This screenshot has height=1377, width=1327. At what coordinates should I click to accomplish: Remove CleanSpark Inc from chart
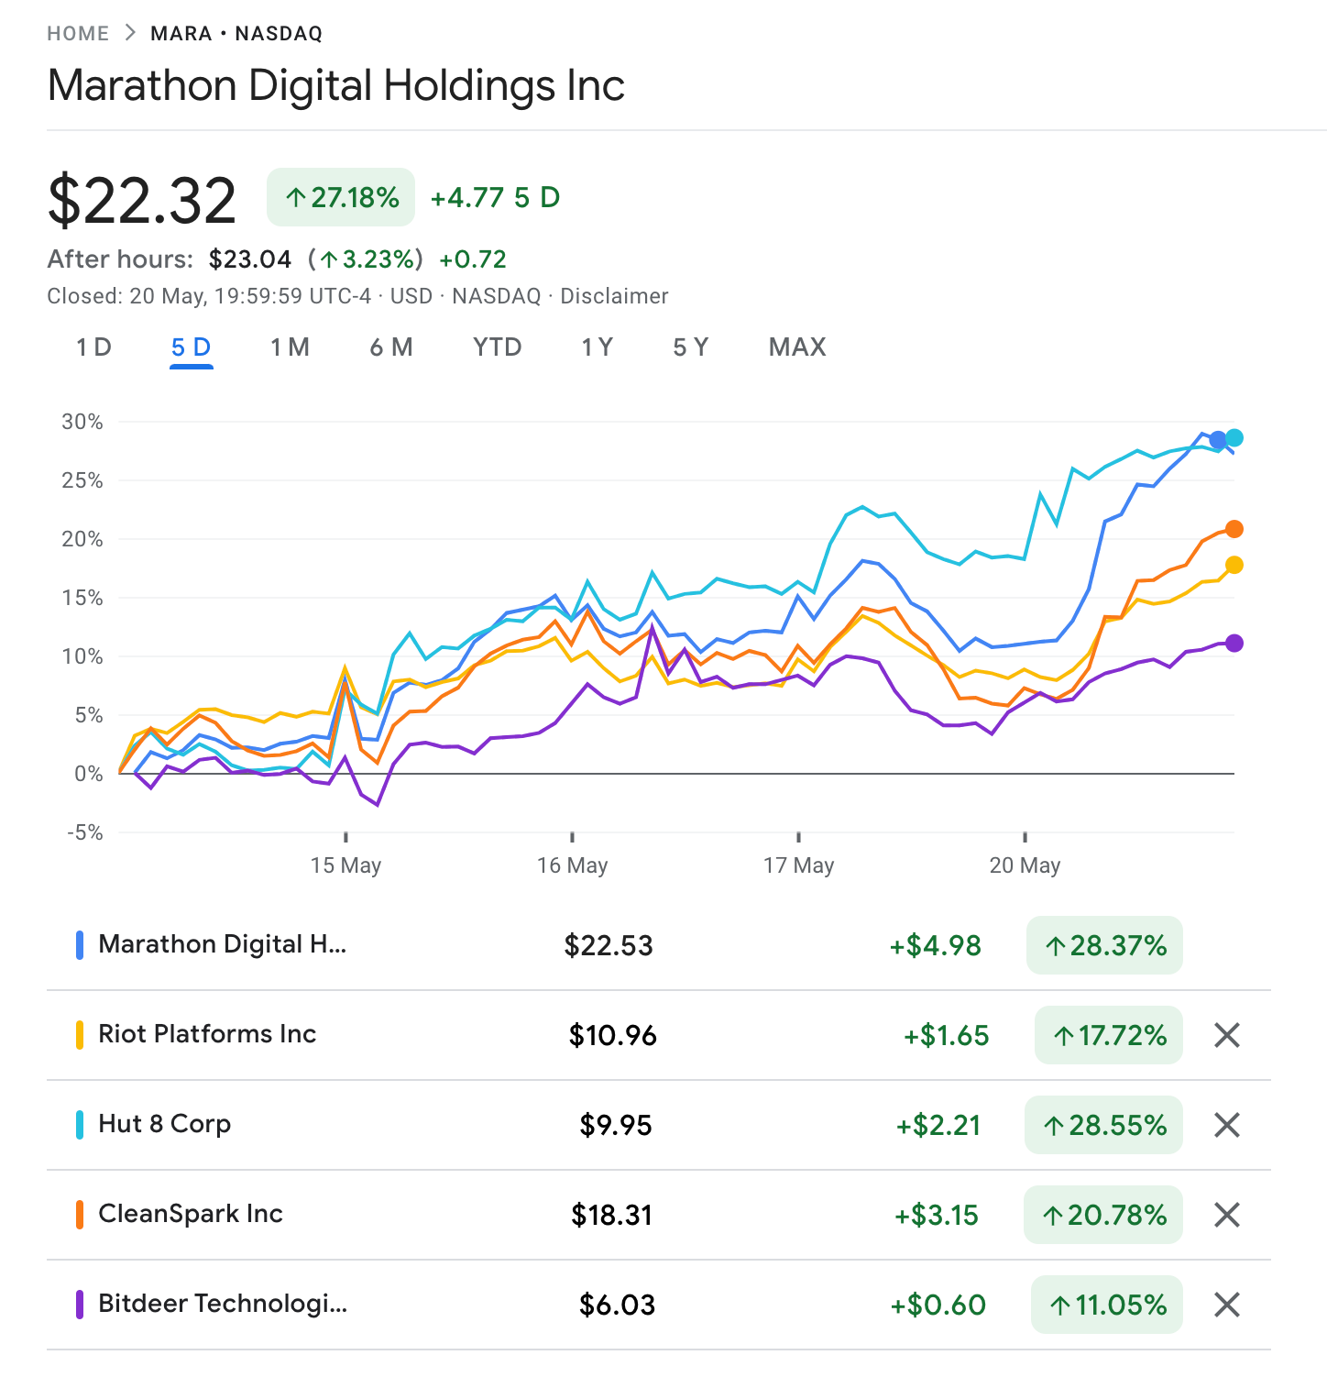(1226, 1215)
